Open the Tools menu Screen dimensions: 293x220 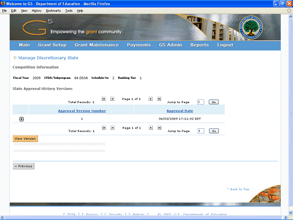69,11
